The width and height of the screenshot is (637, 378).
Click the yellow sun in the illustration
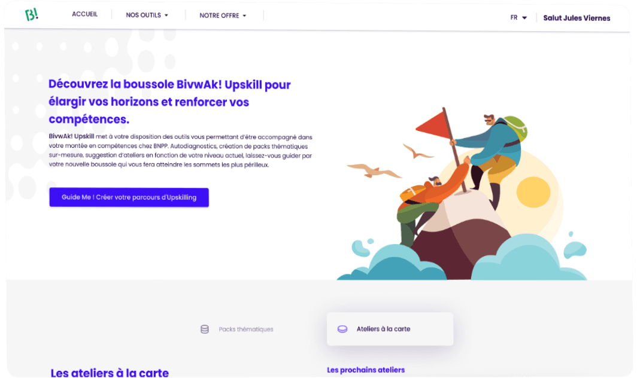pos(533,192)
